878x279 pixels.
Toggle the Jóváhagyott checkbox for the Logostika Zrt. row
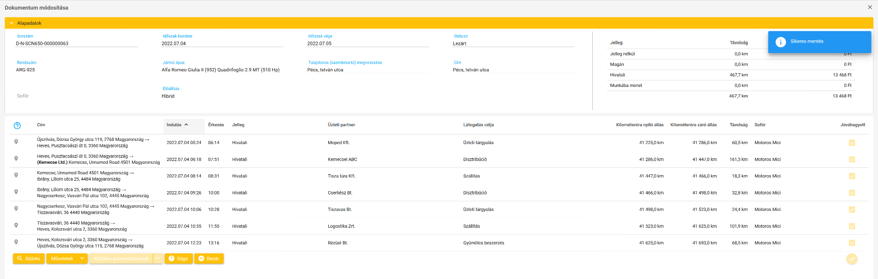(x=852, y=226)
